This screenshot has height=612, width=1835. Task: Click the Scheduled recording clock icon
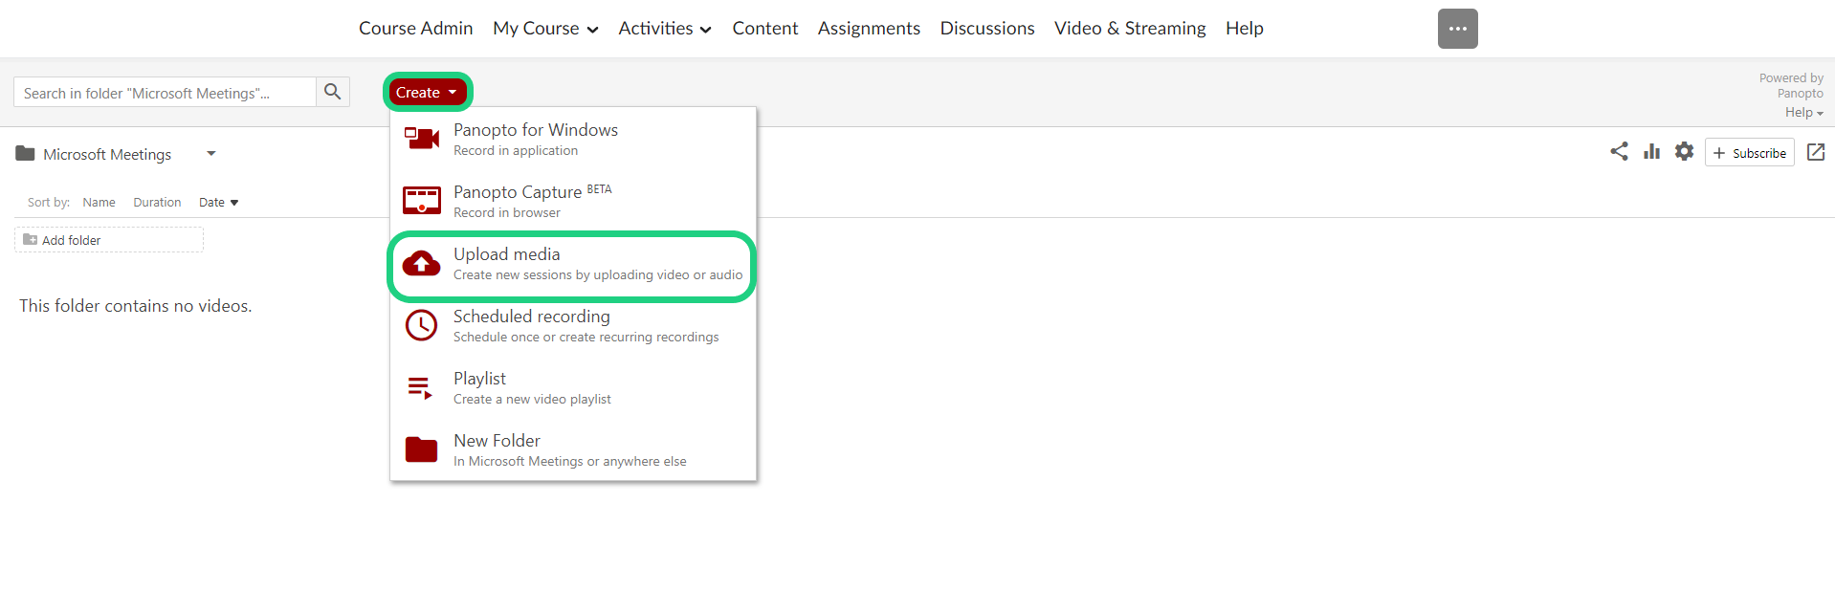point(421,326)
